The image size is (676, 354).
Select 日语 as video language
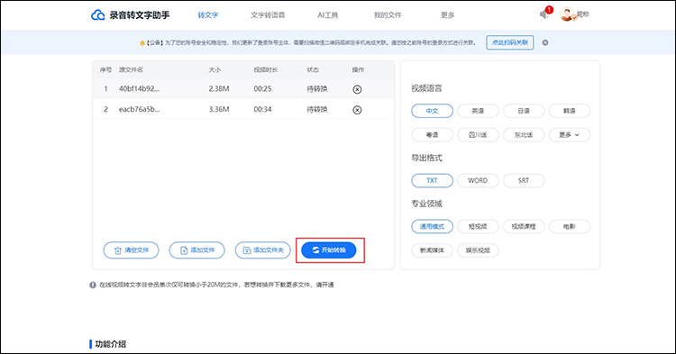[x=524, y=111]
